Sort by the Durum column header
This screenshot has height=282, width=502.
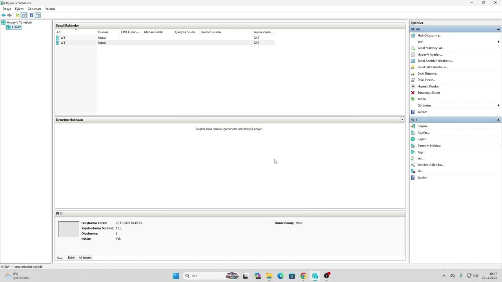point(108,32)
